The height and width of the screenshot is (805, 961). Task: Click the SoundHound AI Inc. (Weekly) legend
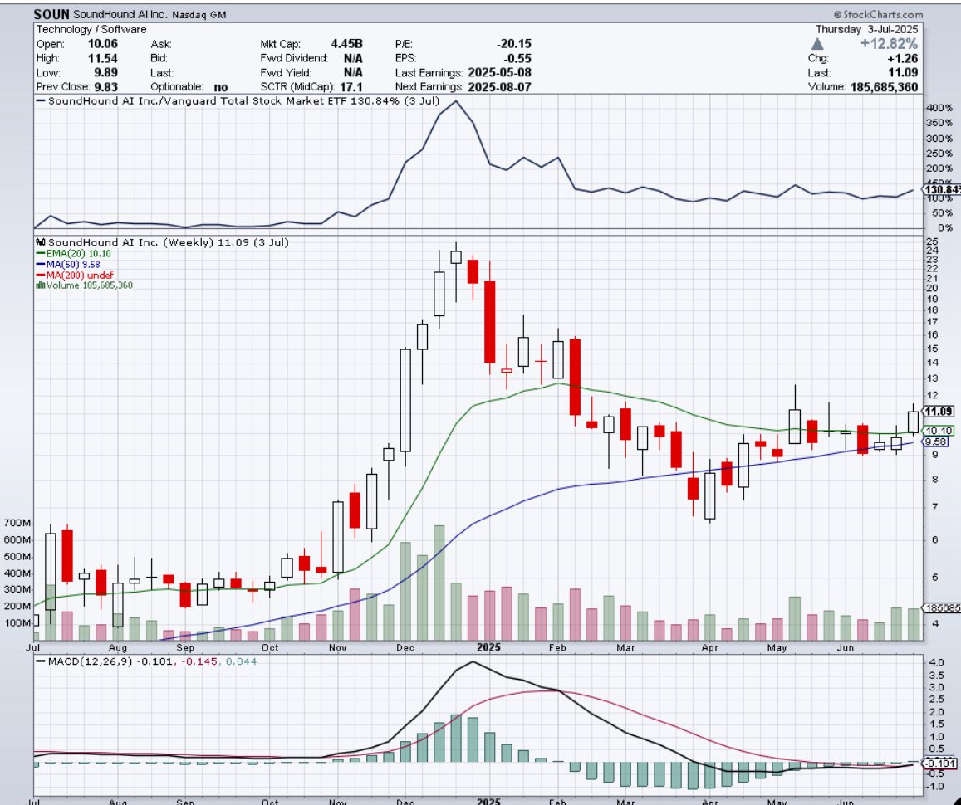(x=163, y=242)
